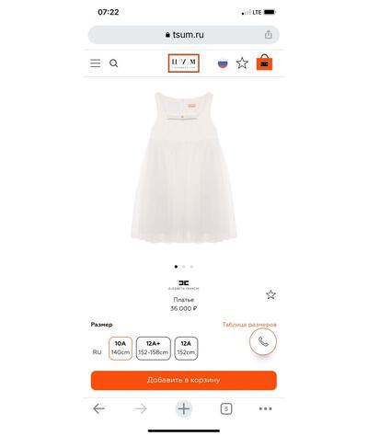Switch to second image carousel dot

pyautogui.click(x=184, y=267)
